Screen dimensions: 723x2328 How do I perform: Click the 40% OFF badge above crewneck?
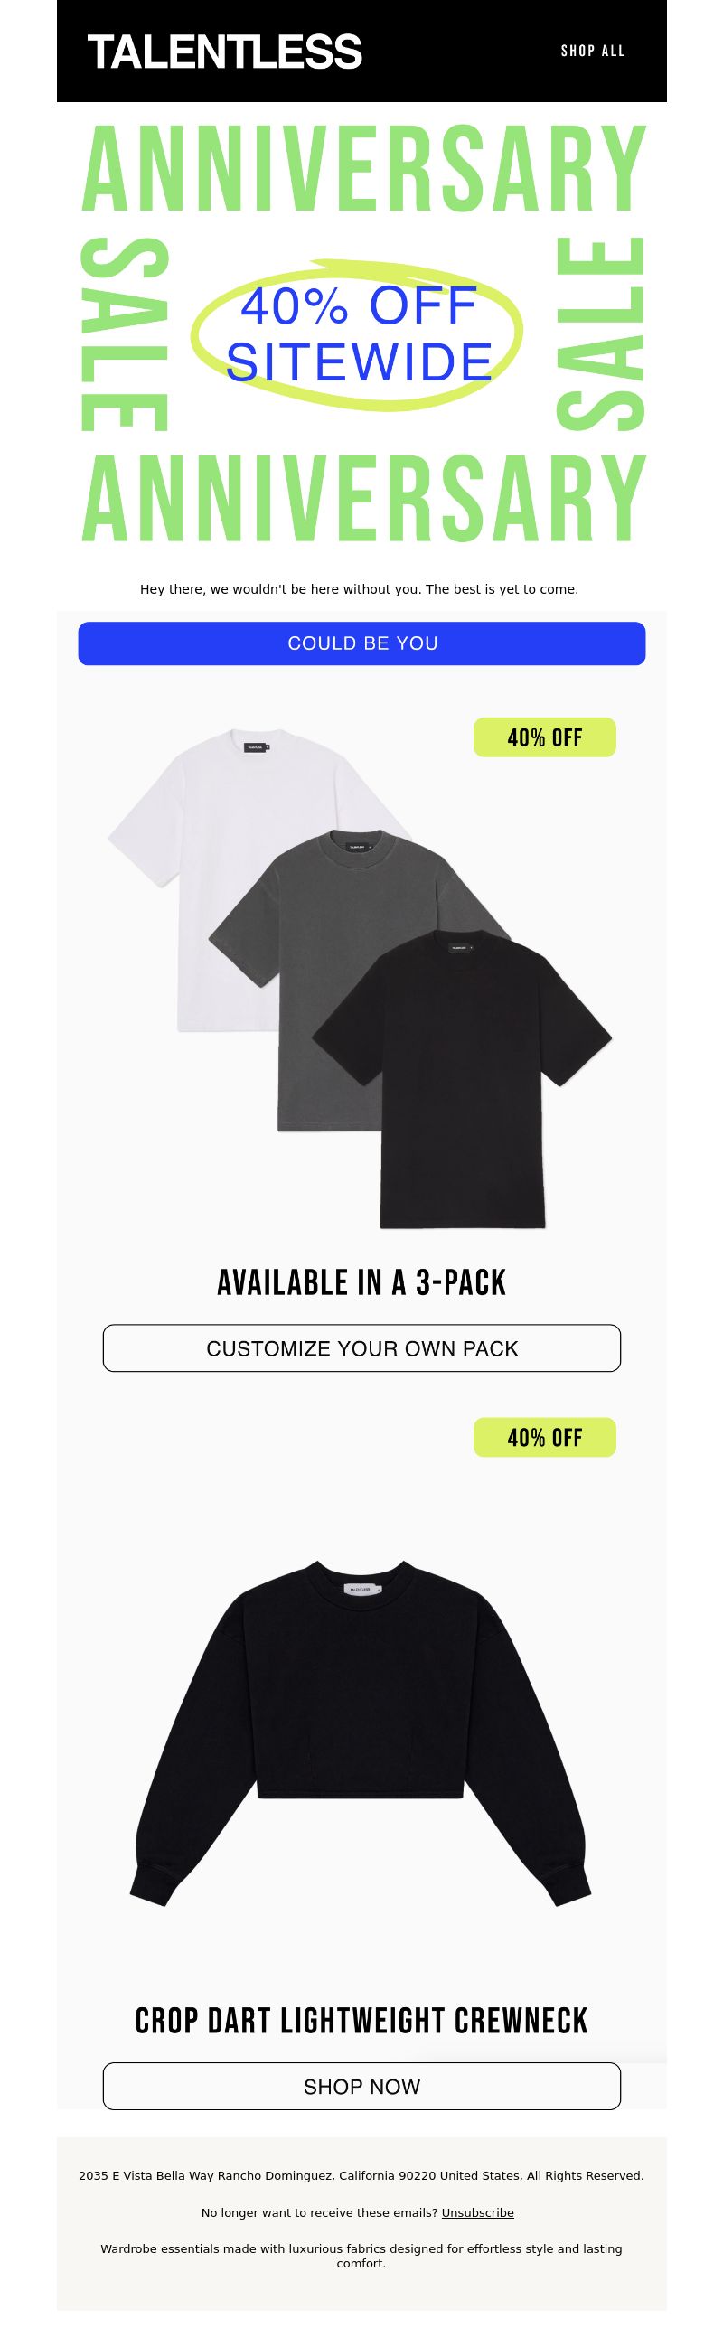click(545, 1437)
